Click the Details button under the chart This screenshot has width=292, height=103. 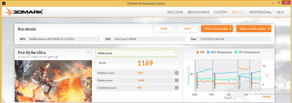(267, 97)
